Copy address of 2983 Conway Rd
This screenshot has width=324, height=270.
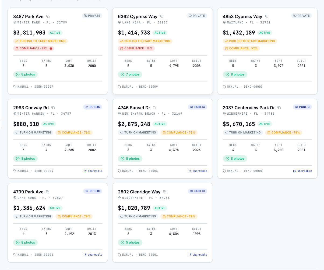coord(53,108)
